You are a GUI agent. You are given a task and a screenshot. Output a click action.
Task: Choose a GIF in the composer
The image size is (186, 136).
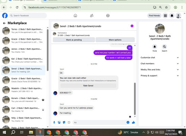pyautogui.click(x=69, y=123)
